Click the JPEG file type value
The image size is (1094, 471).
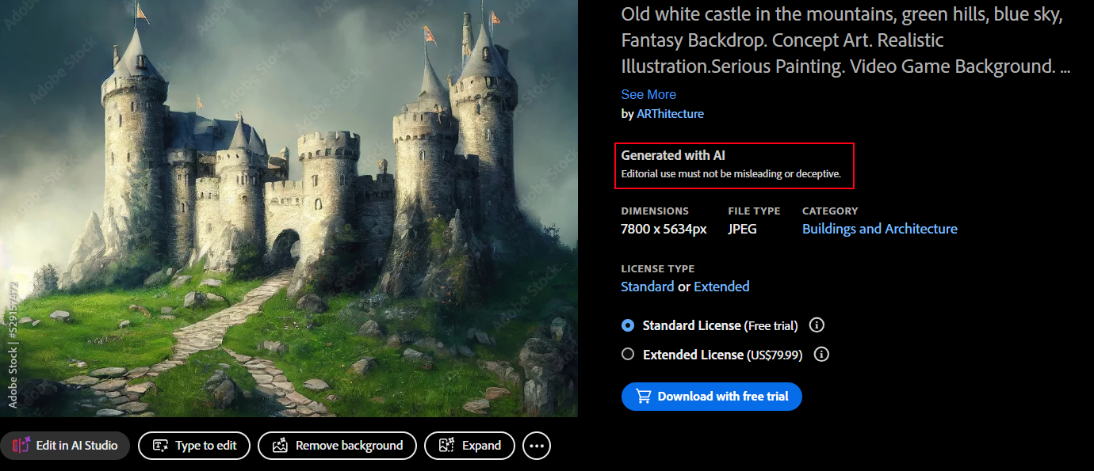pos(743,229)
